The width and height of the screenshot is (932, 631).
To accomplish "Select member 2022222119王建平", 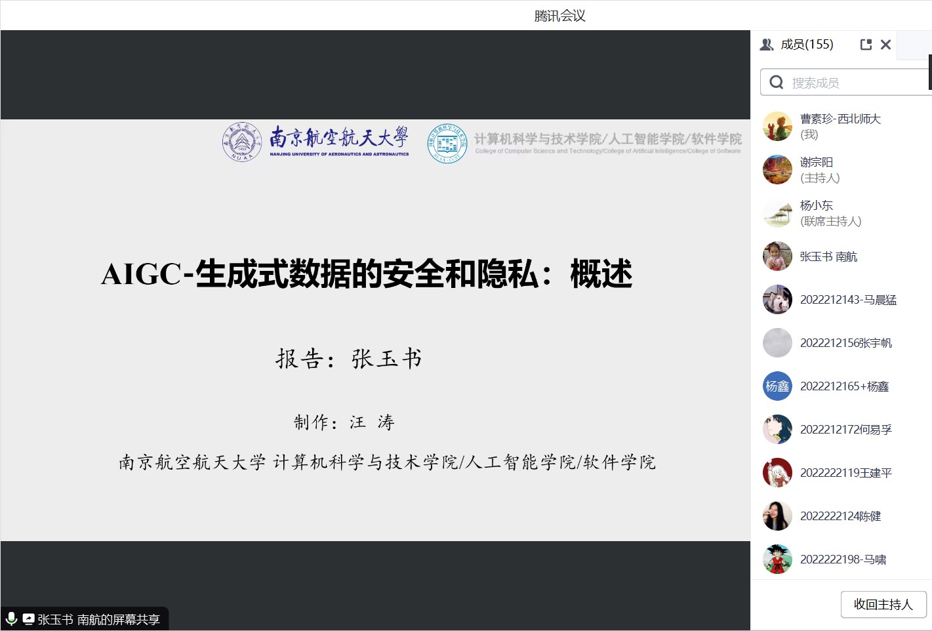I will point(845,473).
